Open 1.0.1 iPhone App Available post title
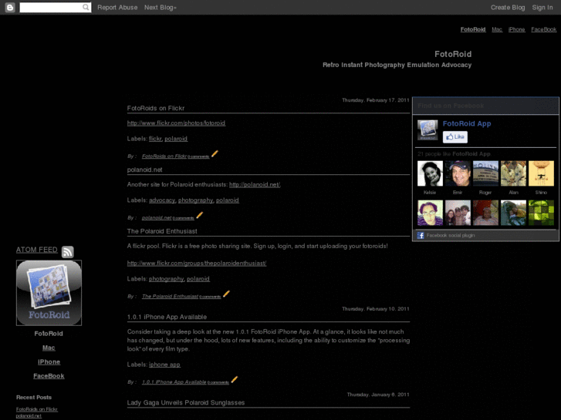 pyautogui.click(x=167, y=317)
